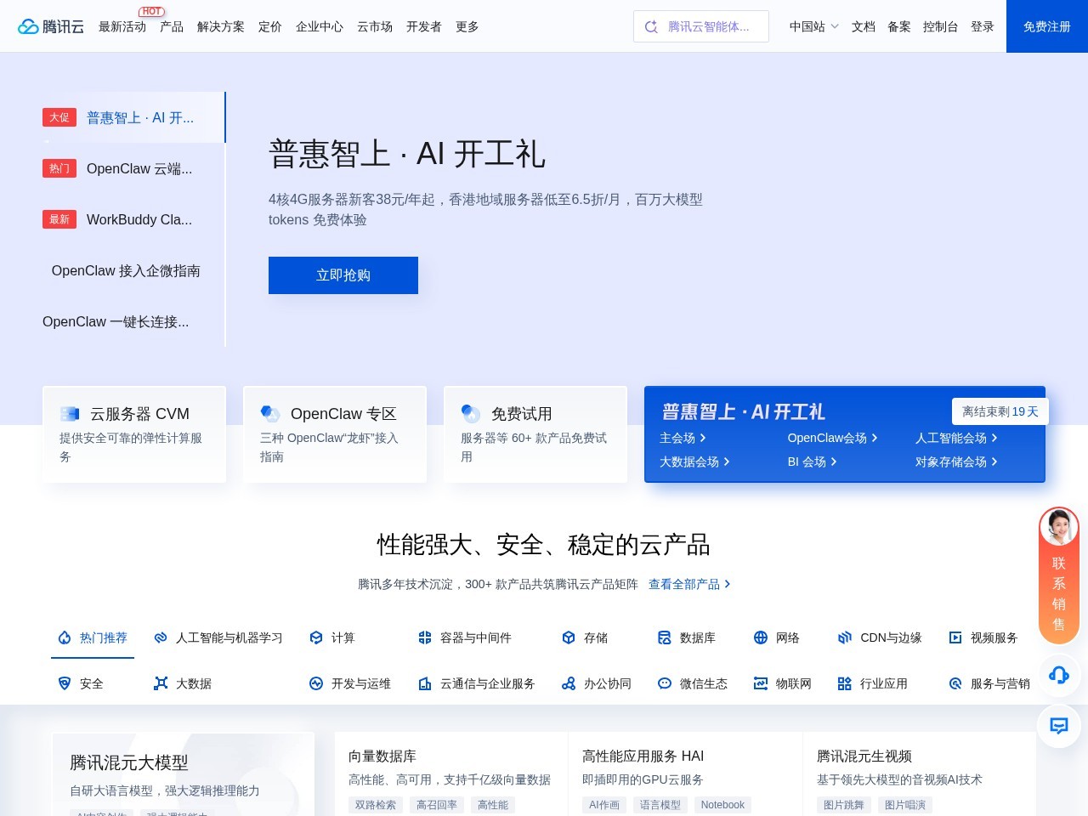Viewport: 1088px width, 816px height.
Task: Click the 定价 menu item
Action: [x=269, y=26]
